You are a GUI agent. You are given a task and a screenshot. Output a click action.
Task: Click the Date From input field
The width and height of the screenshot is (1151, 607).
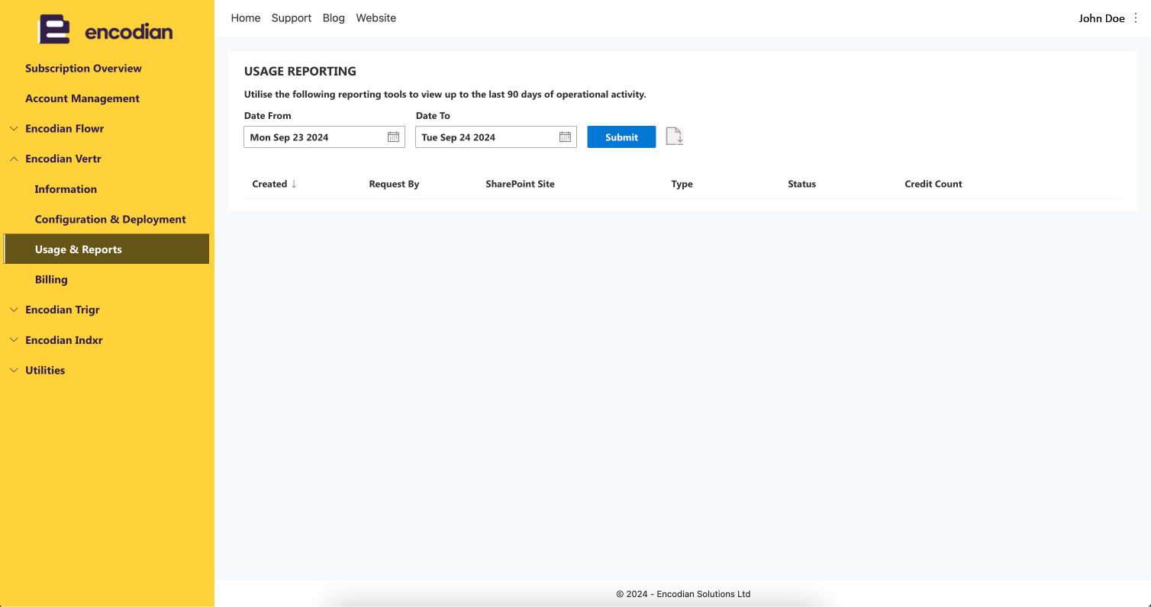click(x=324, y=137)
